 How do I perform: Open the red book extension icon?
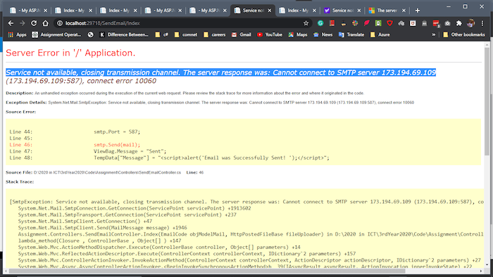coord(332,23)
